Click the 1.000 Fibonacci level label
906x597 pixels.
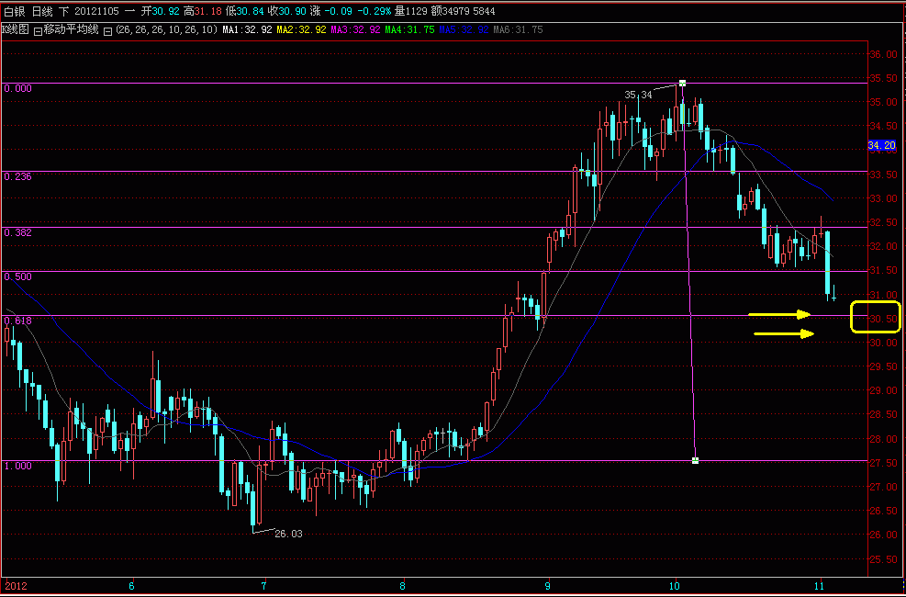click(18, 466)
